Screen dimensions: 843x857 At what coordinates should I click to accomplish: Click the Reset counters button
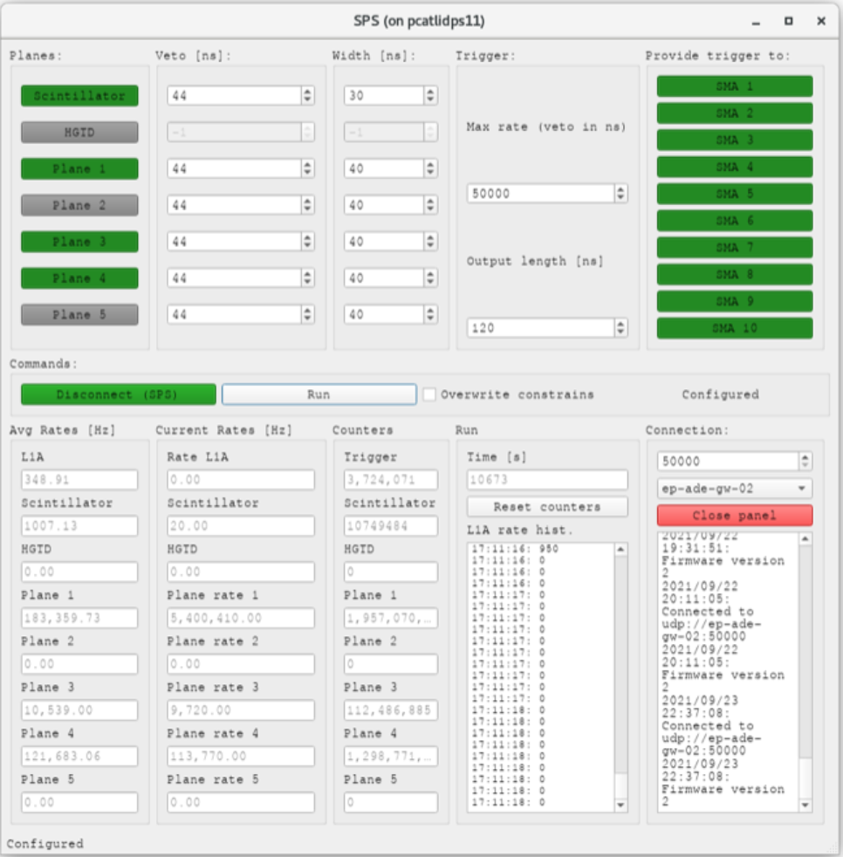547,507
